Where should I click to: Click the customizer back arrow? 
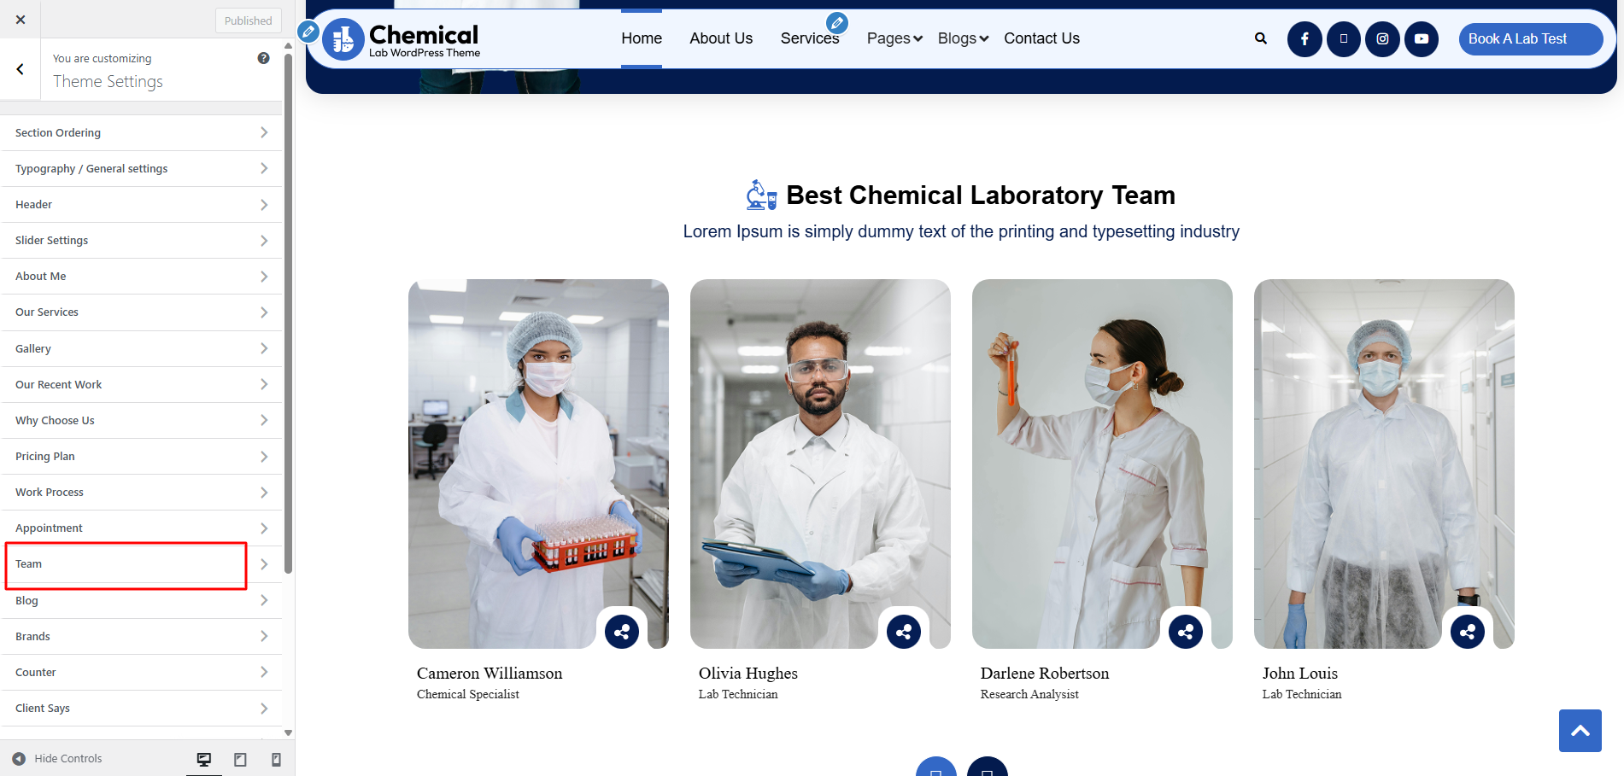(21, 69)
